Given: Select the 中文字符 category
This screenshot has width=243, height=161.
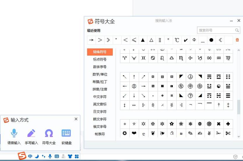Looking at the screenshot, I should pyautogui.click(x=100, y=97).
